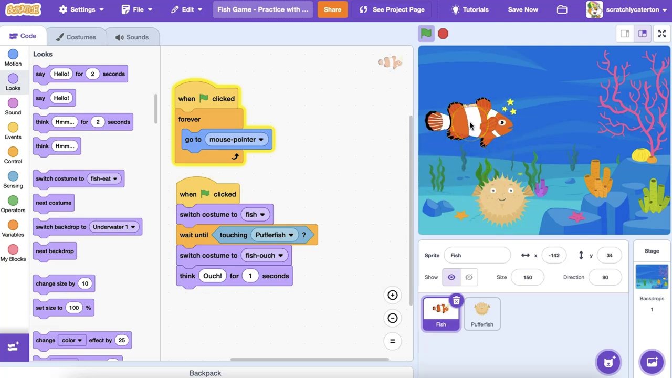
Task: Enter full screen stage mode
Action: click(661, 34)
